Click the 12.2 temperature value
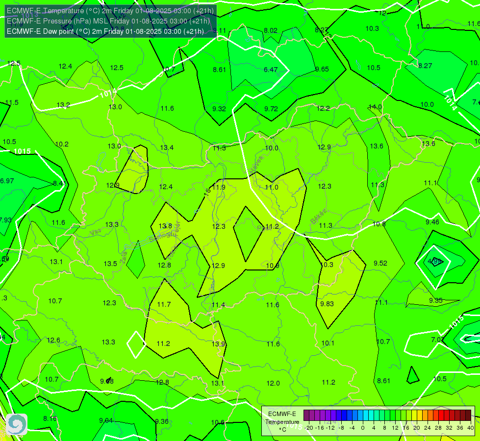The height and width of the screenshot is (441, 480). [x=323, y=108]
